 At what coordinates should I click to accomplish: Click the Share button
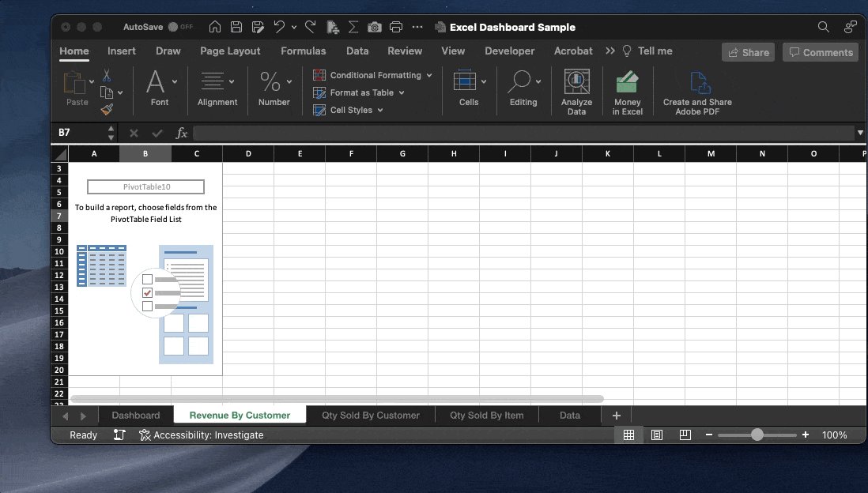click(748, 52)
